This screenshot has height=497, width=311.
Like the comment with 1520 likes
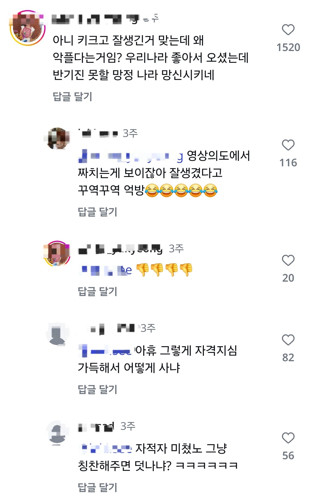(288, 30)
